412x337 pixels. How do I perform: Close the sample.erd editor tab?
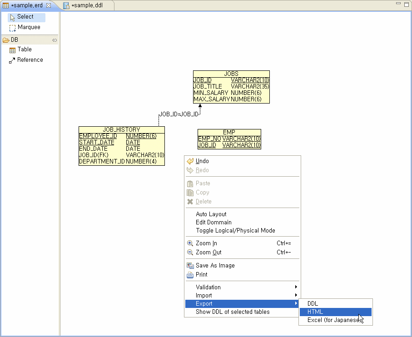49,5
